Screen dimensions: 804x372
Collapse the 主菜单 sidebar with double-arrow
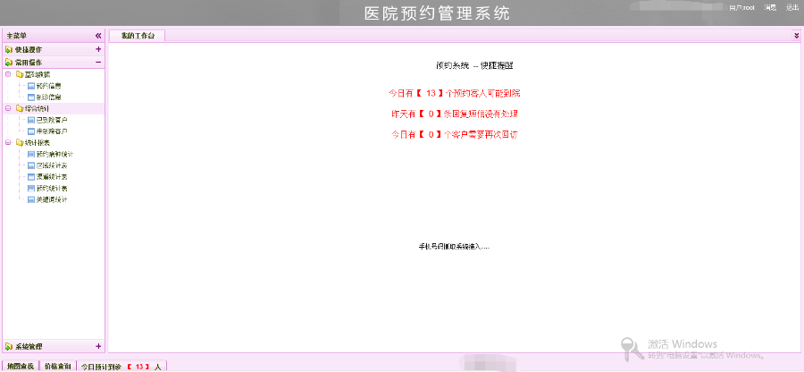click(98, 36)
